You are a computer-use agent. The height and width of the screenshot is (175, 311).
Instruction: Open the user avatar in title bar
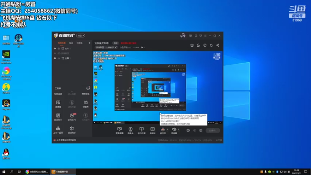pos(183,35)
